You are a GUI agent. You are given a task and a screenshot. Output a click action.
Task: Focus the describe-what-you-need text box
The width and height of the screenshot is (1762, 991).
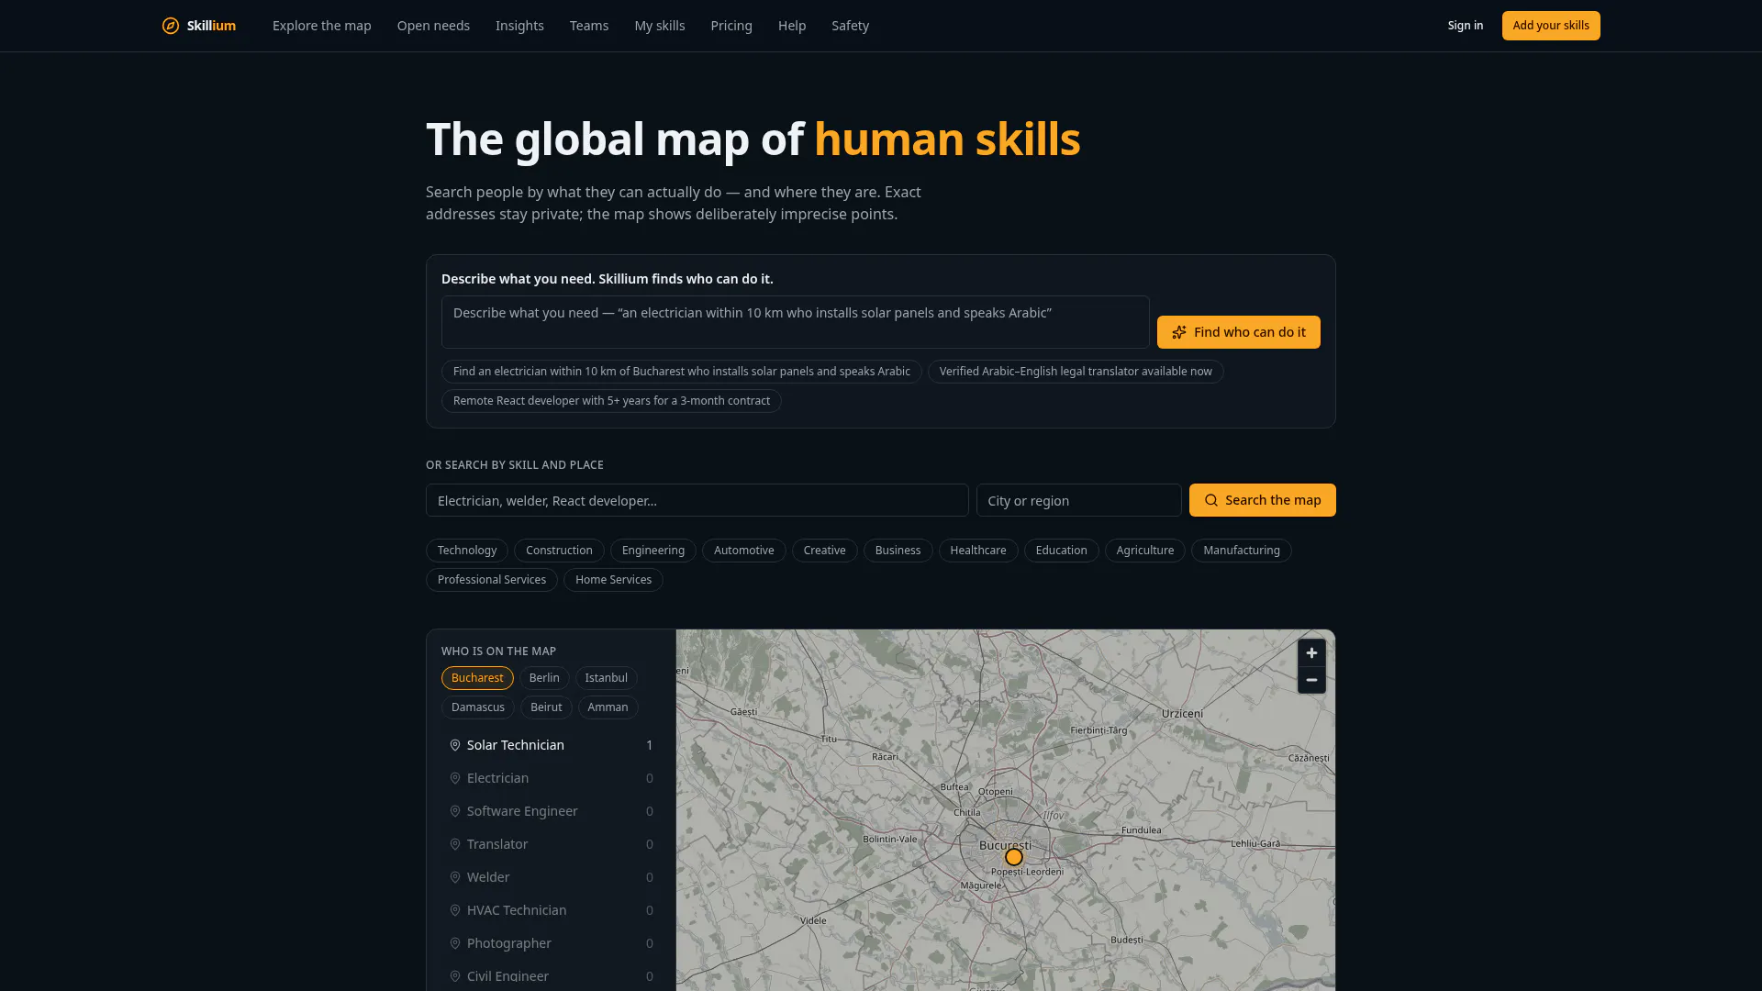coord(796,322)
